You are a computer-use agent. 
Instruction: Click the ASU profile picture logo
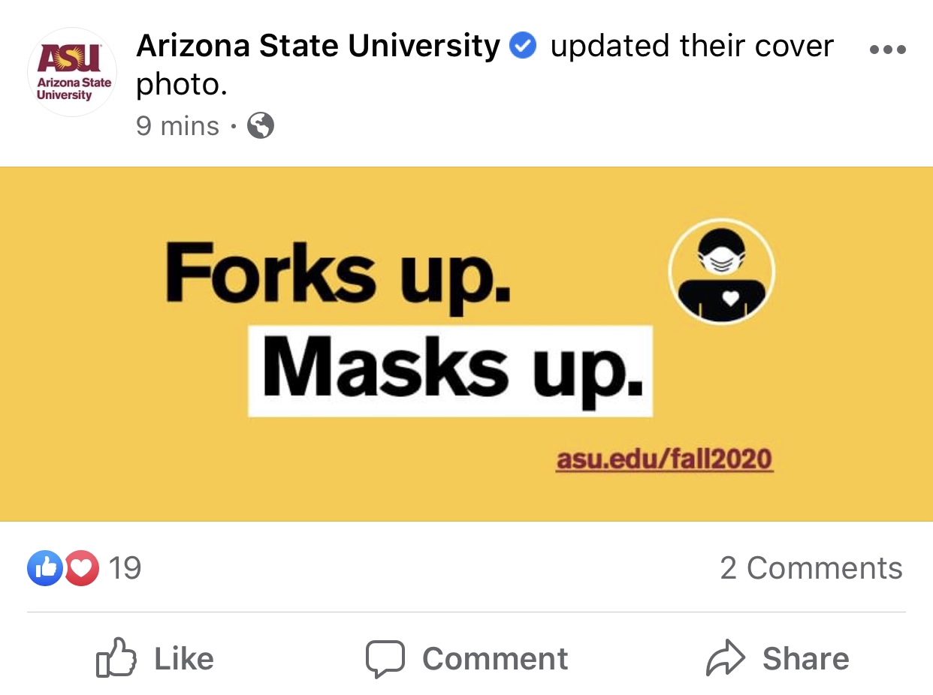(x=72, y=72)
